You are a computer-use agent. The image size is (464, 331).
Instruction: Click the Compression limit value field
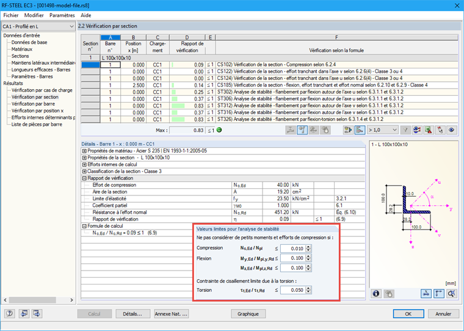tap(293, 249)
